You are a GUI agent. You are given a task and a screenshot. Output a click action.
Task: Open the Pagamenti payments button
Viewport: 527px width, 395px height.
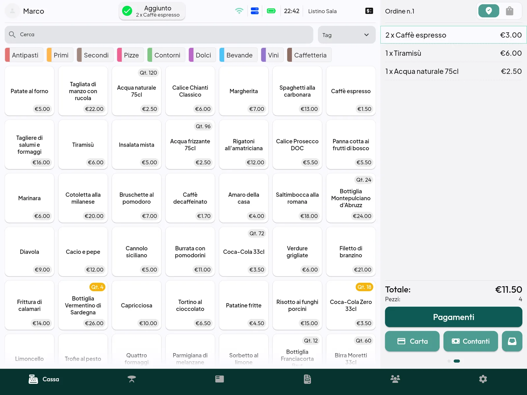[454, 317]
